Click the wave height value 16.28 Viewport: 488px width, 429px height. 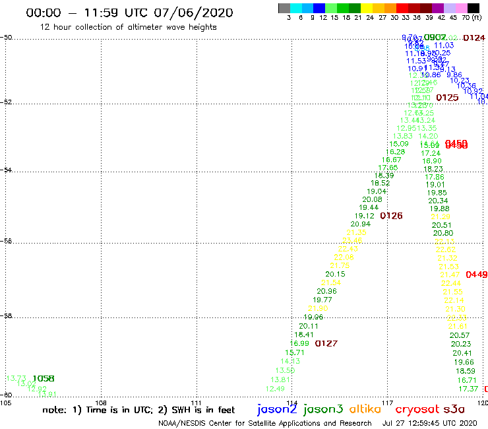(395, 152)
